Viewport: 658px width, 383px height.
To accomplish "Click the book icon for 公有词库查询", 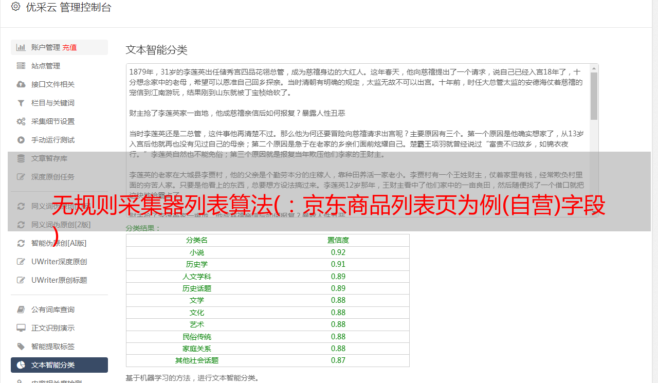I will pyautogui.click(x=21, y=309).
